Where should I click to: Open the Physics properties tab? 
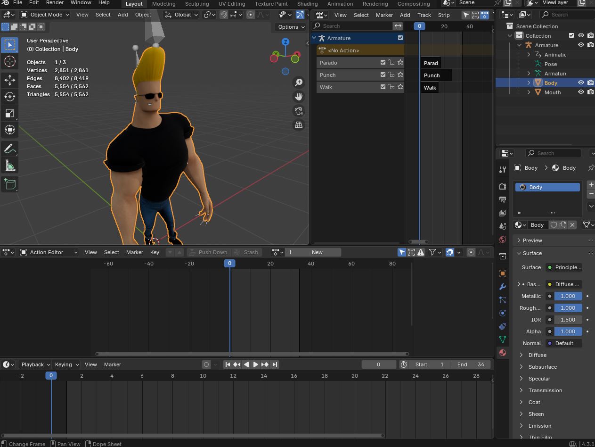[x=503, y=313]
